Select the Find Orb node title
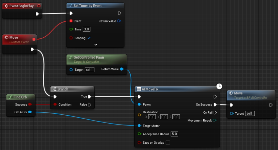 click(x=20, y=97)
